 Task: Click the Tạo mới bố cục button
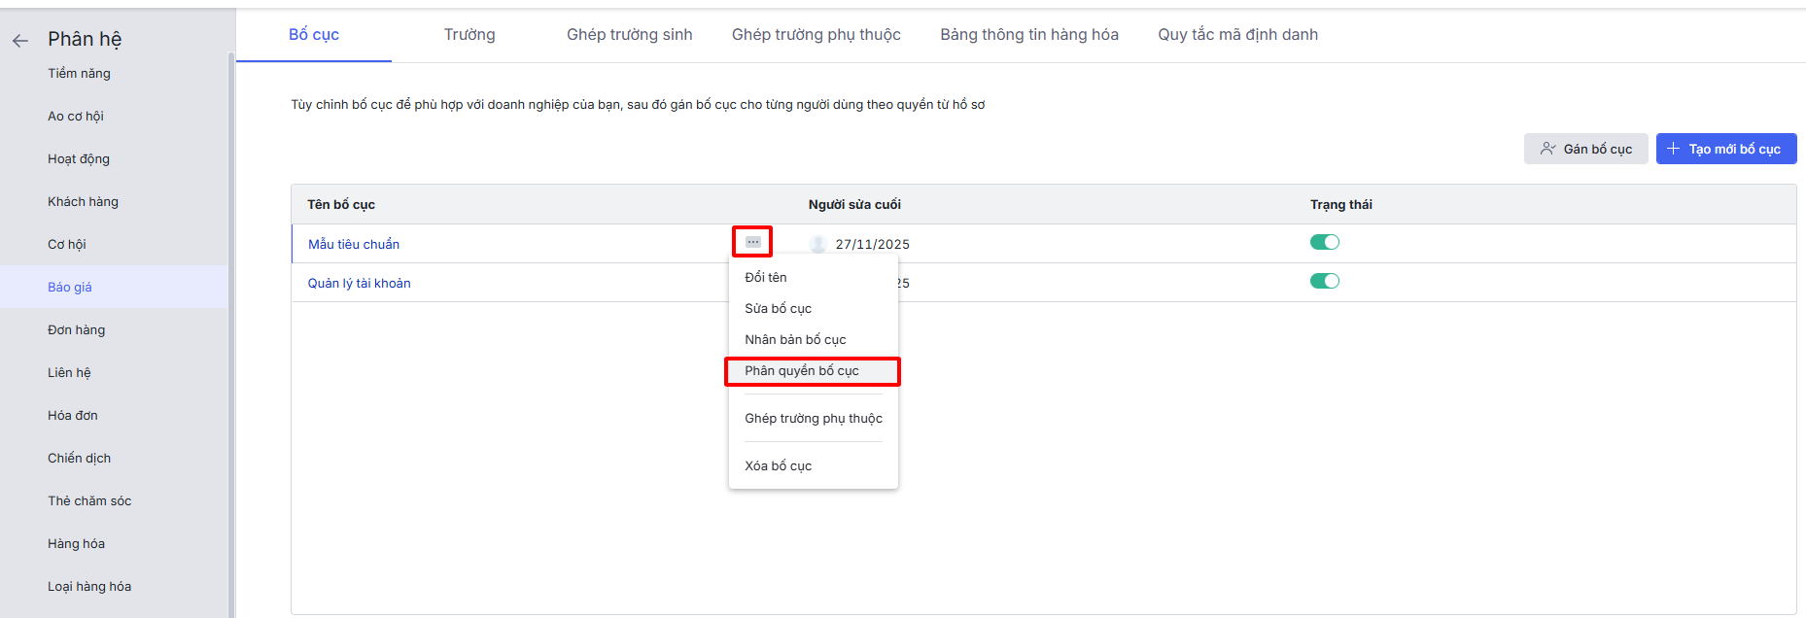pos(1725,149)
